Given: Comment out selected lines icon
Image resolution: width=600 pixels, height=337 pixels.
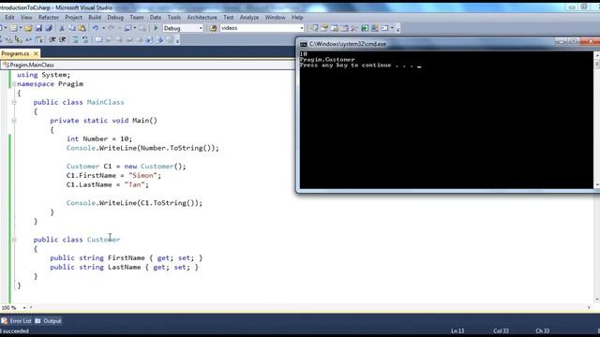Looking at the screenshot, I should click(x=75, y=39).
